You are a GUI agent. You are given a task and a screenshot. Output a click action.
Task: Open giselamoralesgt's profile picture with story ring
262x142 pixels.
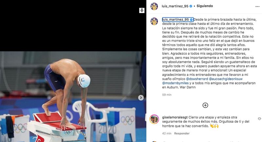154,119
